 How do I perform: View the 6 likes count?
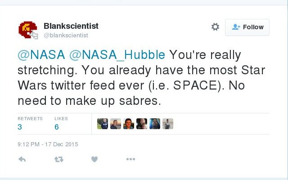(x=57, y=127)
